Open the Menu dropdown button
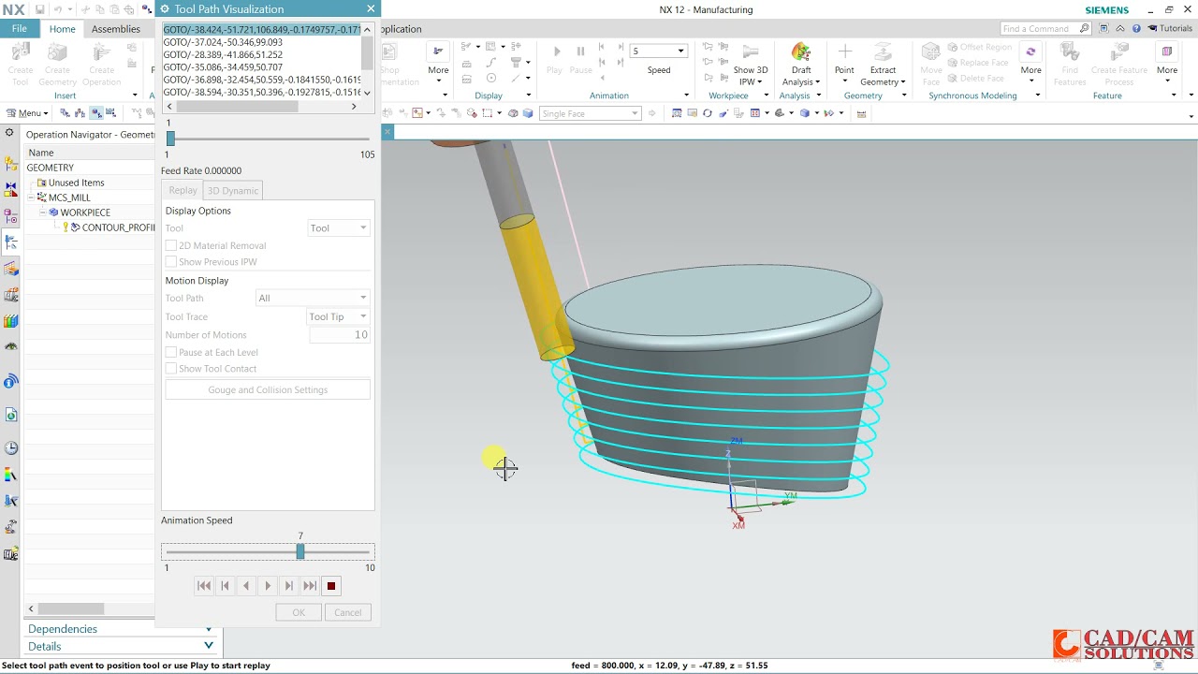Image resolution: width=1198 pixels, height=674 pixels. [x=28, y=113]
